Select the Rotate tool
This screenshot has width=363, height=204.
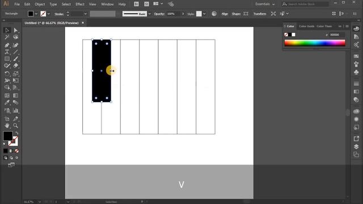click(x=7, y=74)
